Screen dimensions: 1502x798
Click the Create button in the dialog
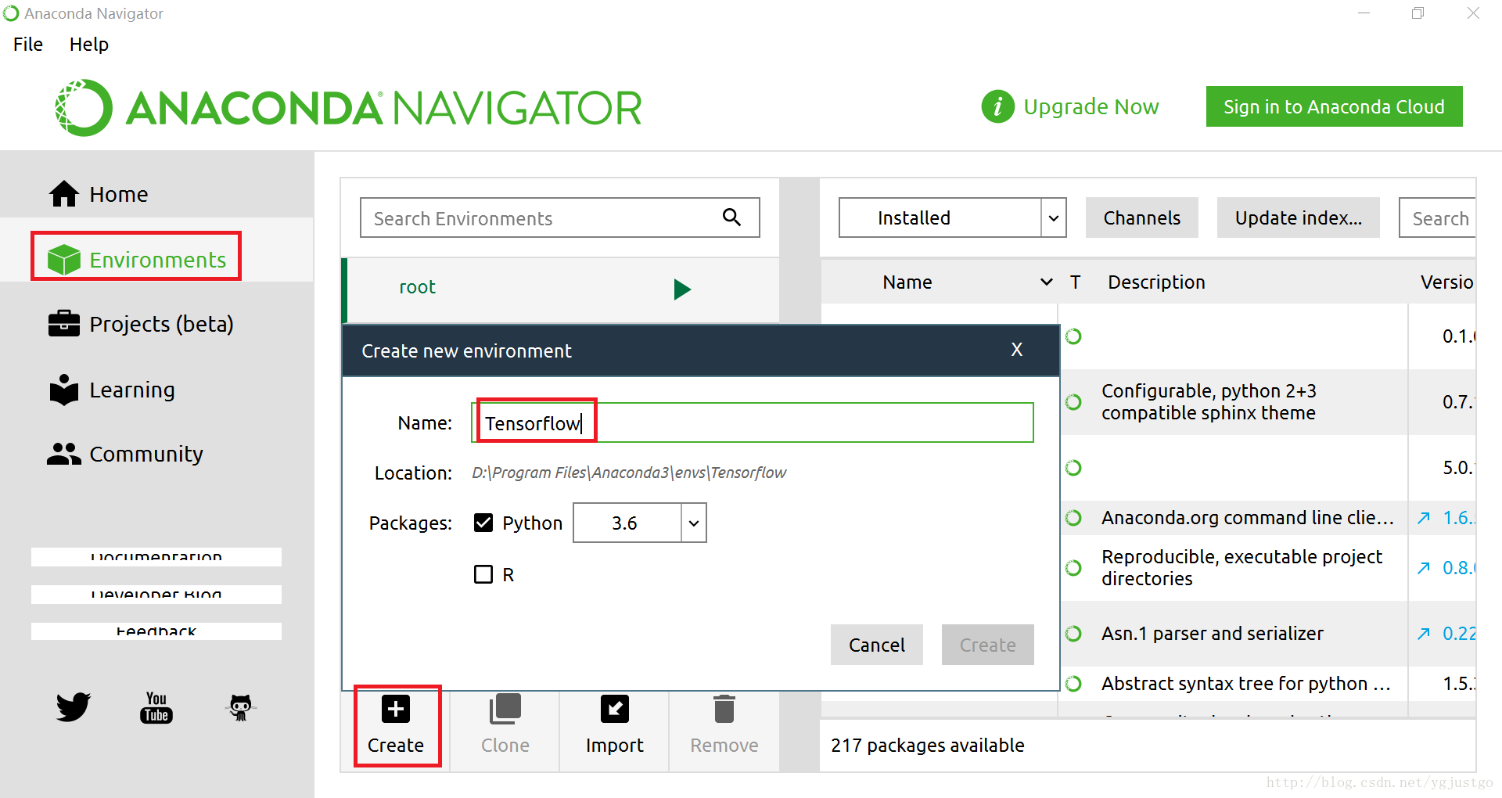[988, 645]
